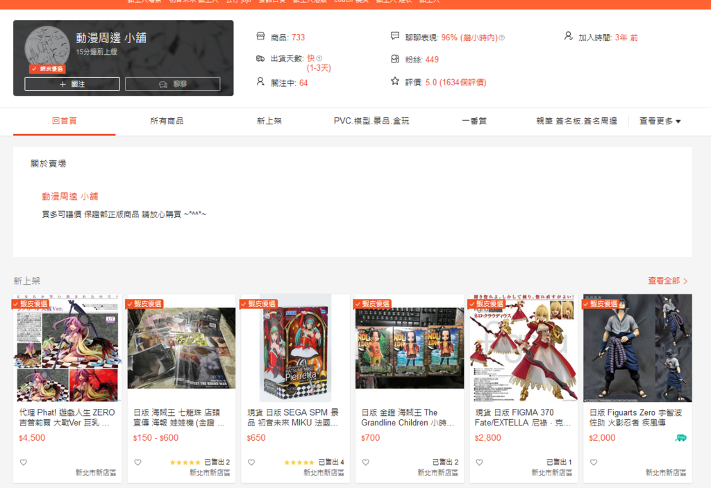Click the followers count 449
The height and width of the screenshot is (488, 711).
(432, 60)
